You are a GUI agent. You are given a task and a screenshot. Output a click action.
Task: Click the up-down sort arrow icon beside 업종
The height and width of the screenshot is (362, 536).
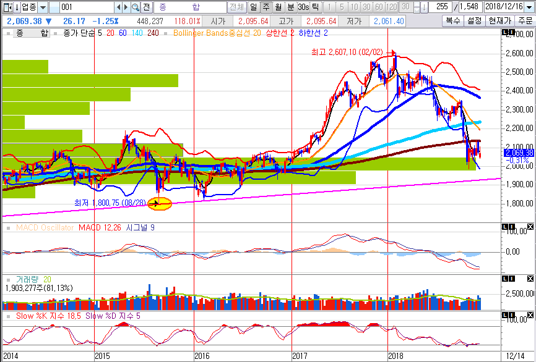click(x=16, y=7)
